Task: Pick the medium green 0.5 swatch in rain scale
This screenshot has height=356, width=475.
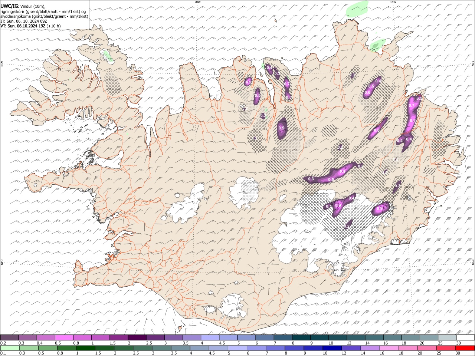Action: coord(47,348)
